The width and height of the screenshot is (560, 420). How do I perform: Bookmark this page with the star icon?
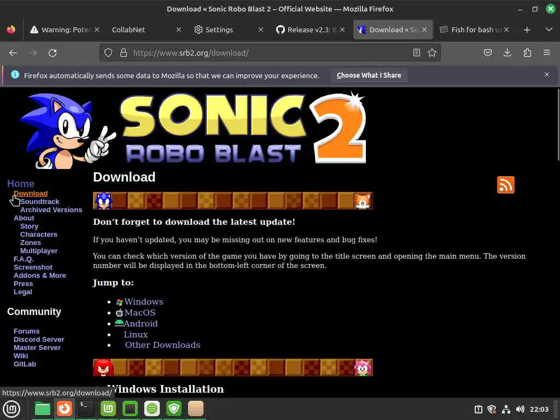pos(432,53)
